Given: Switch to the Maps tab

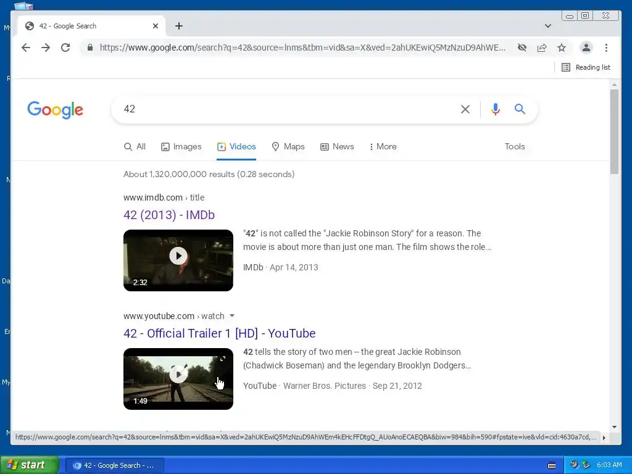Looking at the screenshot, I should 288,147.
